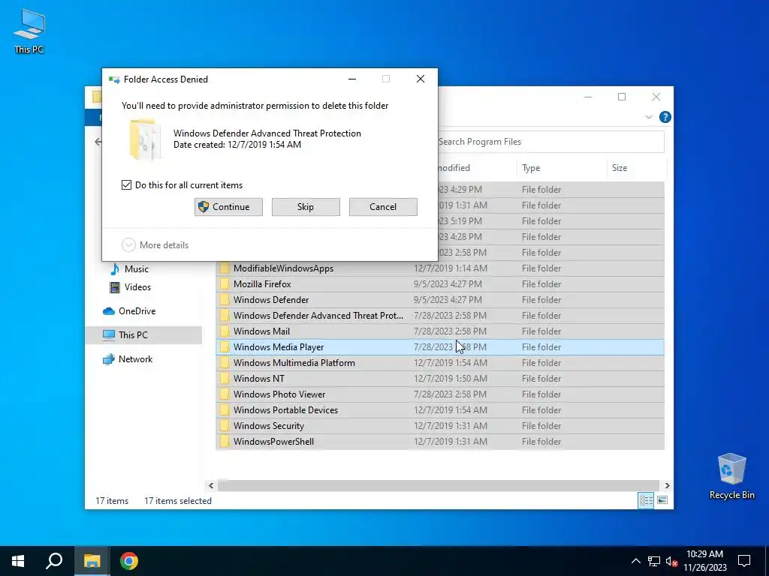The width and height of the screenshot is (769, 576).
Task: Select the Mozilla Firefox folder
Action: (x=440, y=284)
